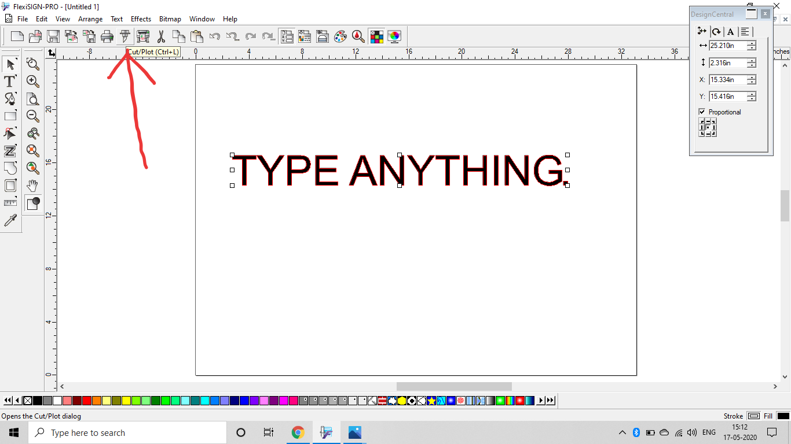Toggle the DesignCentral toolbar icon
The width and height of the screenshot is (791, 444).
[287, 36]
